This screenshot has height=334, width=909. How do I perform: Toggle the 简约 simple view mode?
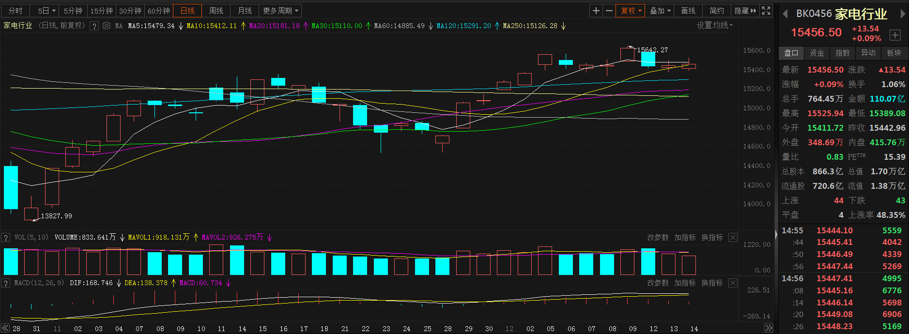pos(717,11)
